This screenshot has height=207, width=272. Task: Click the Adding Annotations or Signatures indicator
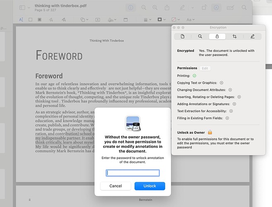pos(234,104)
